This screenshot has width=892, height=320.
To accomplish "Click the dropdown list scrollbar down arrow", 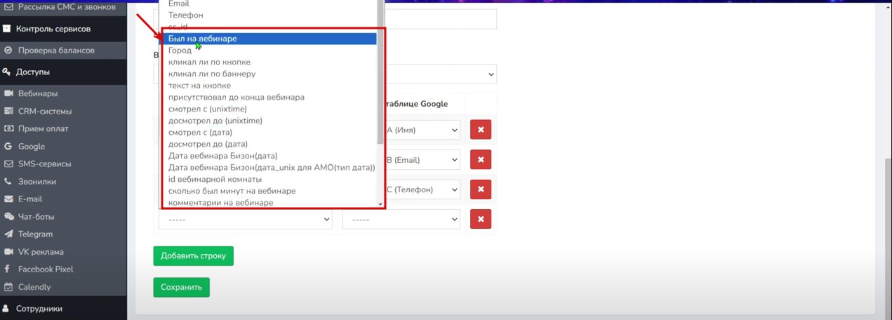I will pyautogui.click(x=381, y=204).
